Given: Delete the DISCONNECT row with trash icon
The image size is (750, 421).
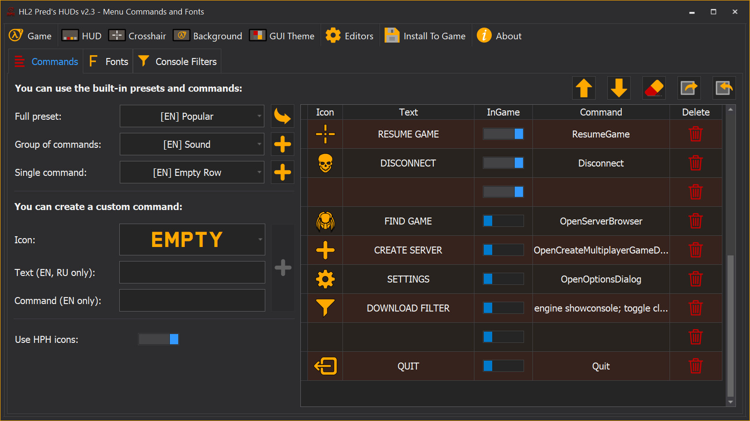Looking at the screenshot, I should coord(695,163).
